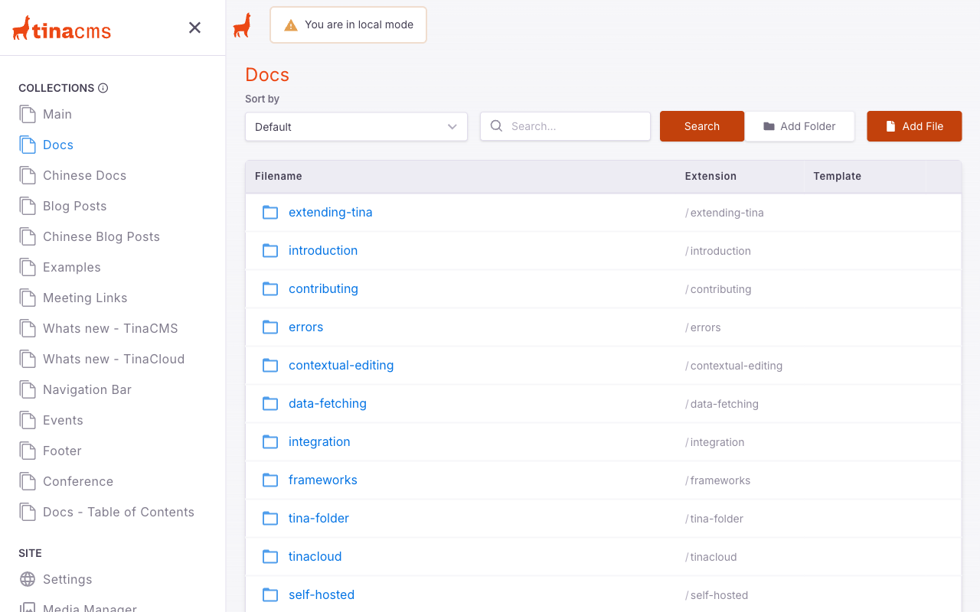Open the frameworks folder link
The height and width of the screenshot is (612, 980).
click(x=323, y=480)
